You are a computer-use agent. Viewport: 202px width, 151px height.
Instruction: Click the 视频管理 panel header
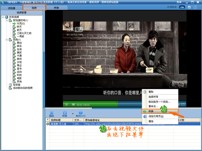(x=22, y=13)
